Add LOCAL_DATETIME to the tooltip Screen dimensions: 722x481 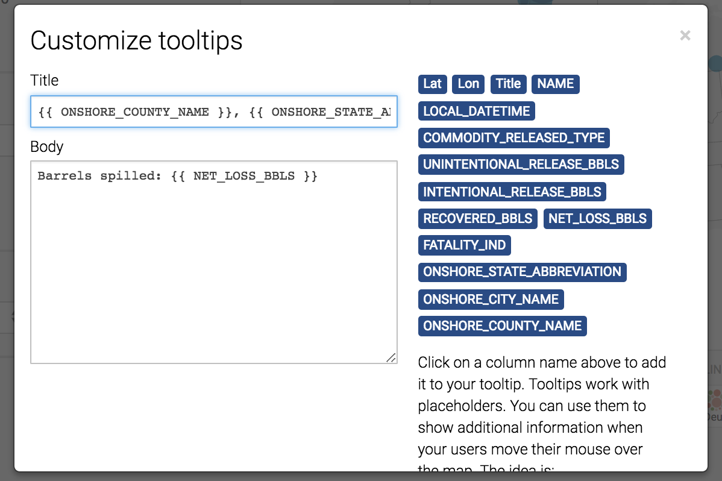coord(477,111)
